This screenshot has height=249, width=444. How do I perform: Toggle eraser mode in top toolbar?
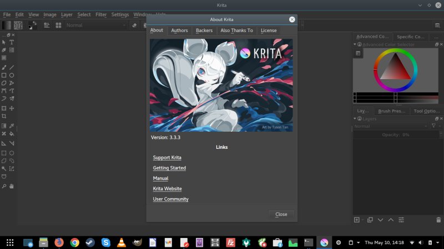pyautogui.click(x=134, y=25)
